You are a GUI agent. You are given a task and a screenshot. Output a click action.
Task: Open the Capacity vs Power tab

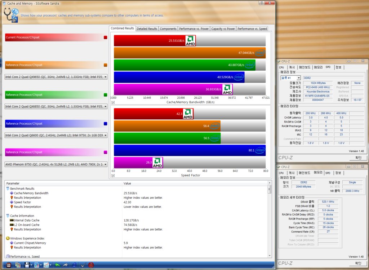(x=223, y=29)
